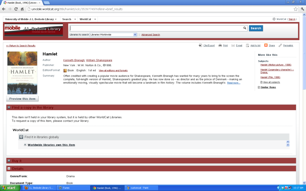Expand the Buy it section
This screenshot has width=306, height=191.
[x=9, y=161]
